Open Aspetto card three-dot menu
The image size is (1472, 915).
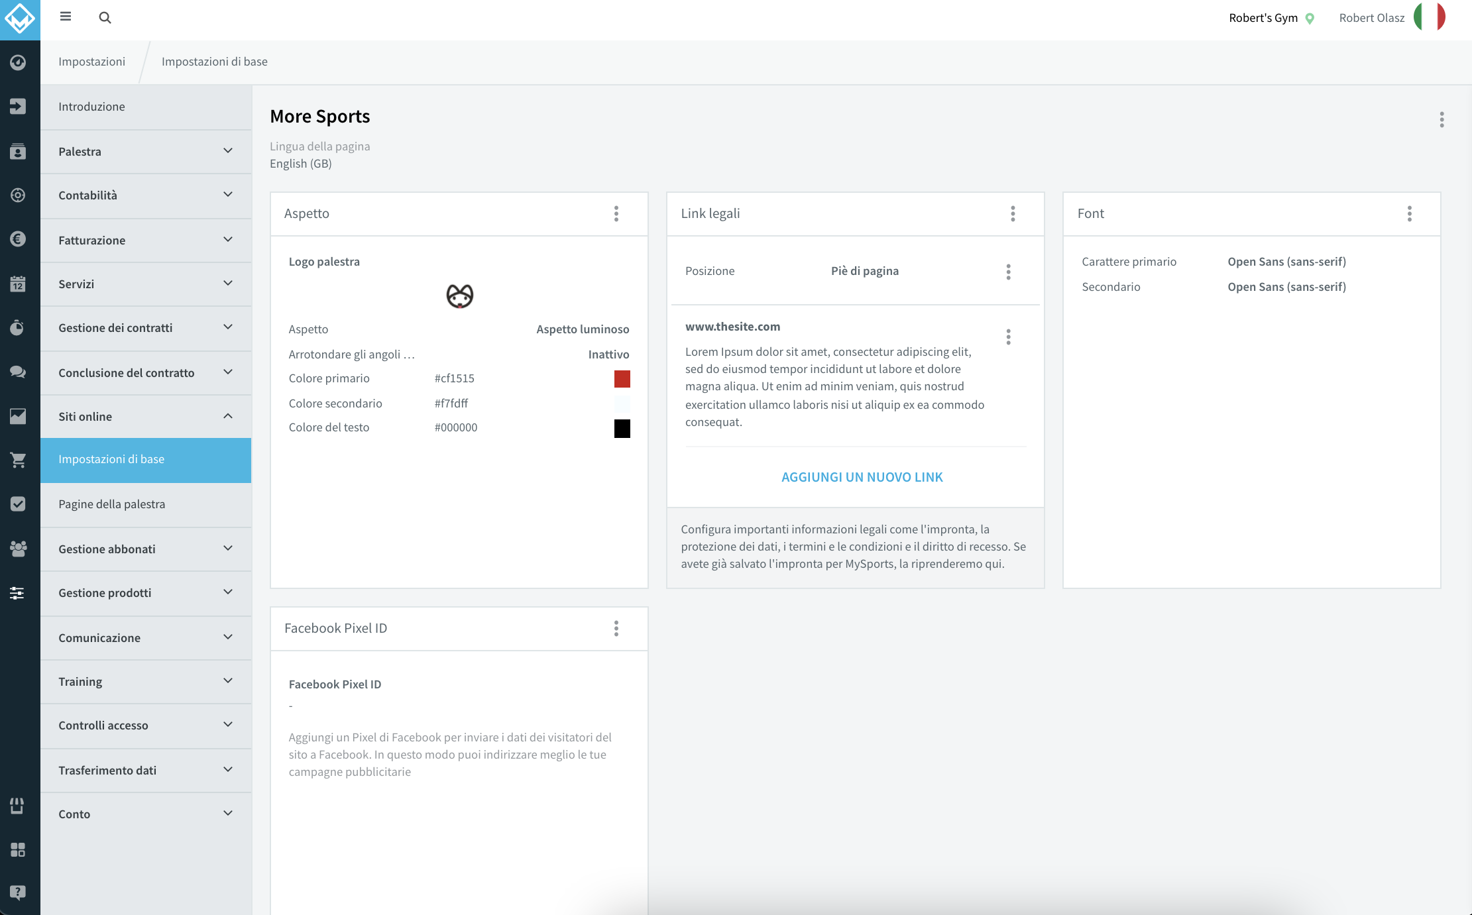pyautogui.click(x=616, y=213)
